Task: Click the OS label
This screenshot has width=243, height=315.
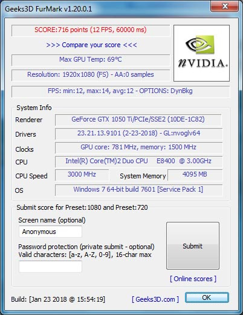Action: coord(19,190)
